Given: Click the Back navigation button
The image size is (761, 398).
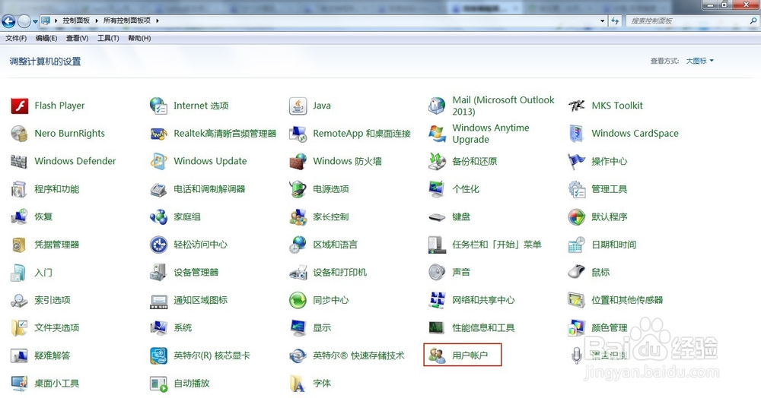Looking at the screenshot, I should coord(8,21).
